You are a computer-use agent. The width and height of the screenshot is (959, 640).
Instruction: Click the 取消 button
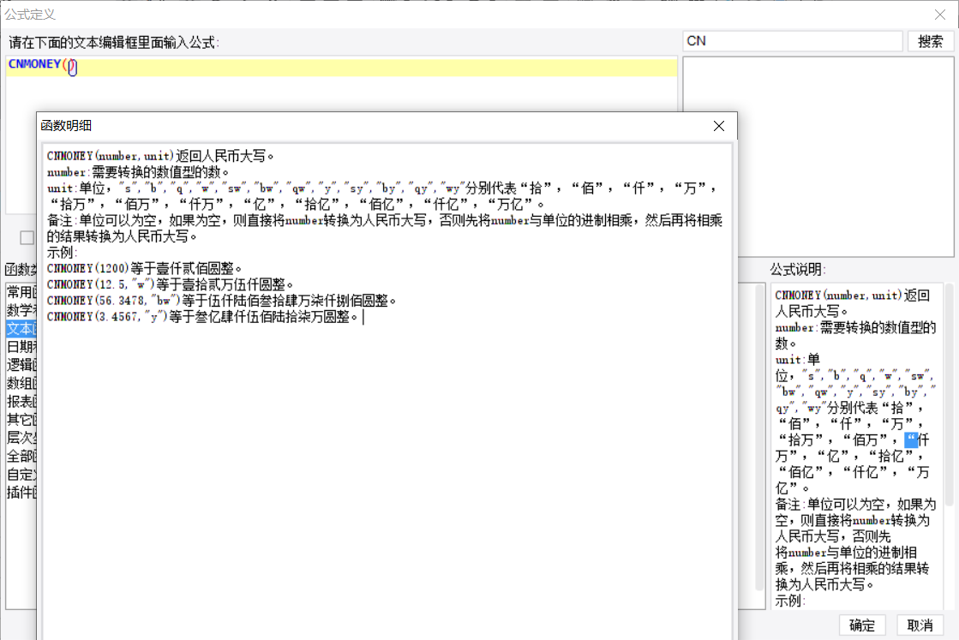click(920, 625)
